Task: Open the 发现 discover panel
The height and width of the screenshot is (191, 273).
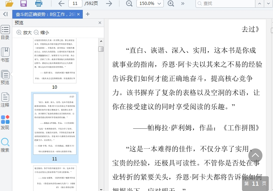Action: [x=5, y=122]
